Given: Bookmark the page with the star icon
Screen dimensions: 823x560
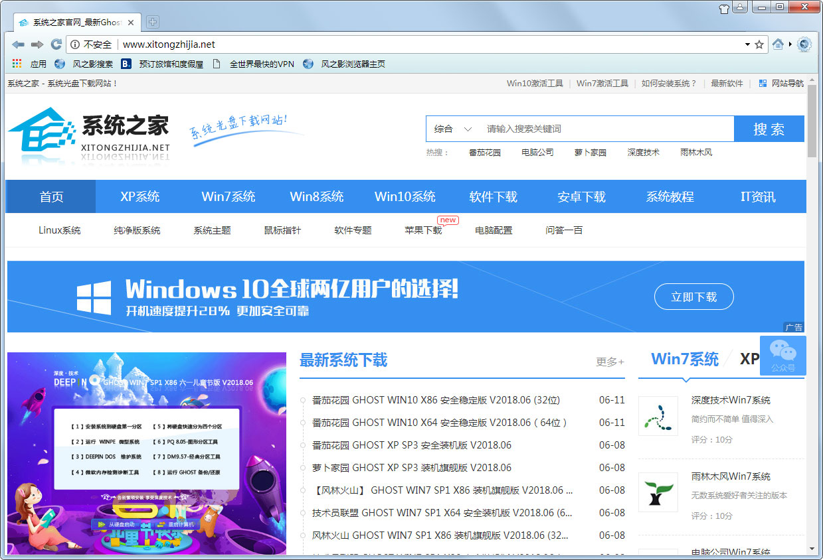Looking at the screenshot, I should tap(759, 44).
